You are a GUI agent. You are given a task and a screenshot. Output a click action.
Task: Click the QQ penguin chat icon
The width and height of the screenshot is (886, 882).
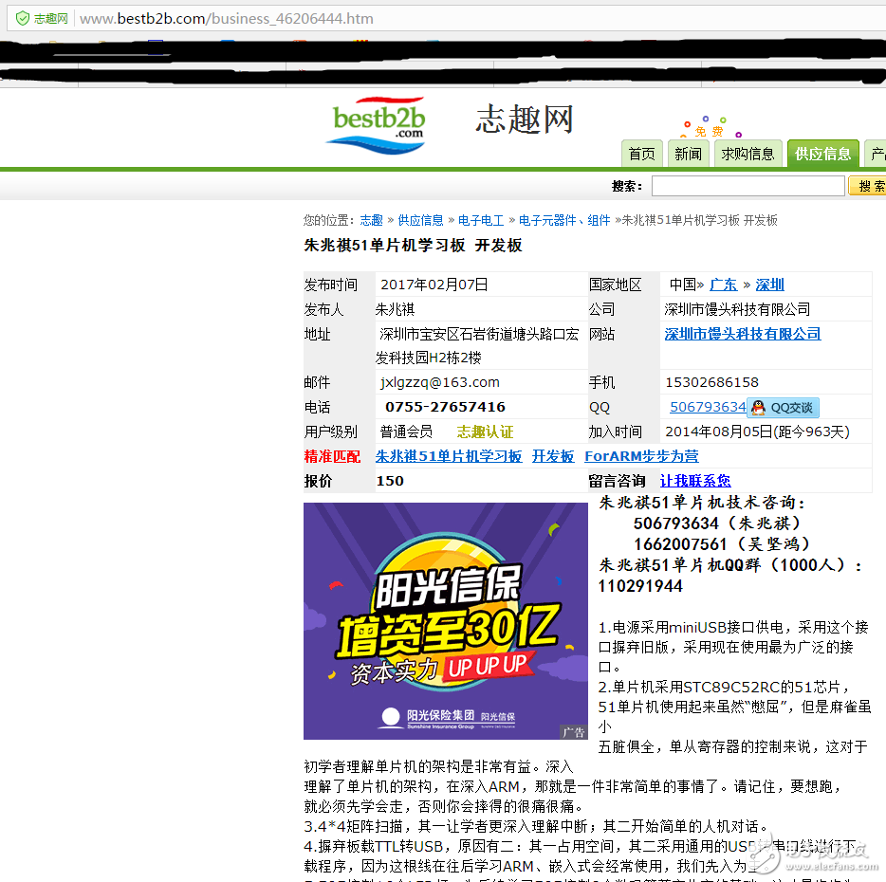(758, 408)
